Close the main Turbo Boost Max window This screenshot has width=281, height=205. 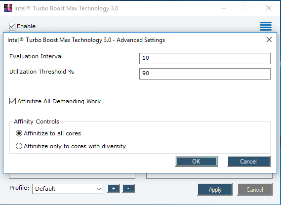click(269, 8)
